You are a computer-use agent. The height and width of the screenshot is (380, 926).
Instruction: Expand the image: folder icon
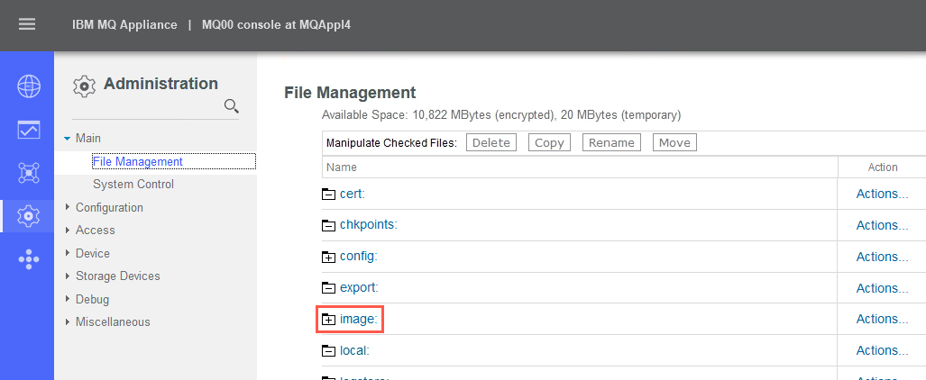[x=328, y=320]
